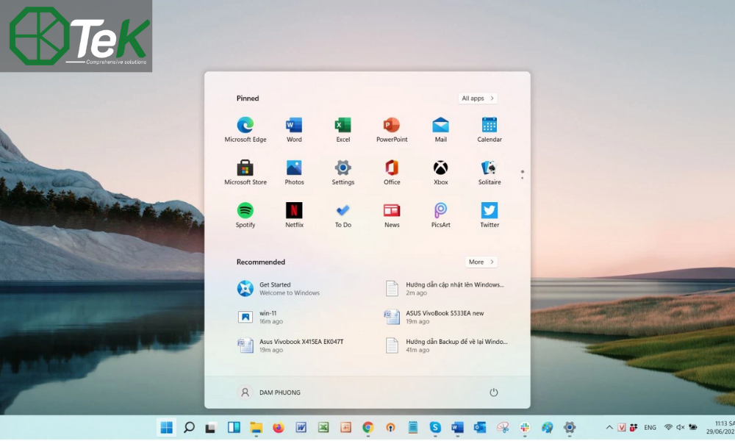Open the News app
735x441 pixels.
tap(392, 215)
